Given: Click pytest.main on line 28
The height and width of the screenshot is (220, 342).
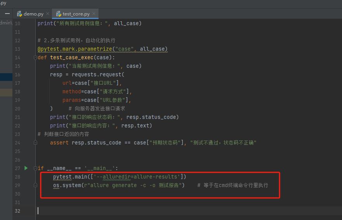Looking at the screenshot, I should (70, 177).
